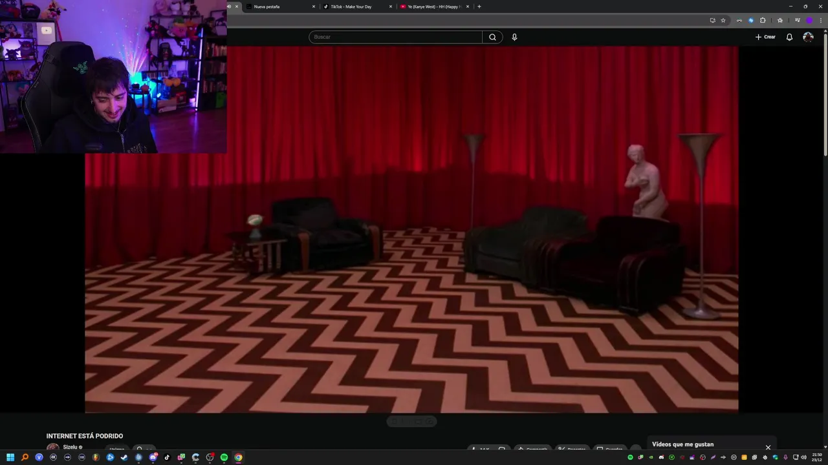Viewport: 828px width, 465px height.
Task: Open the Chrome profile purple avatar
Action: [809, 20]
